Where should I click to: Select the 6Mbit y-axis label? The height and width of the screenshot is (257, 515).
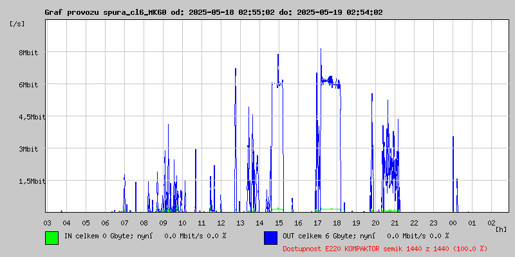28,85
